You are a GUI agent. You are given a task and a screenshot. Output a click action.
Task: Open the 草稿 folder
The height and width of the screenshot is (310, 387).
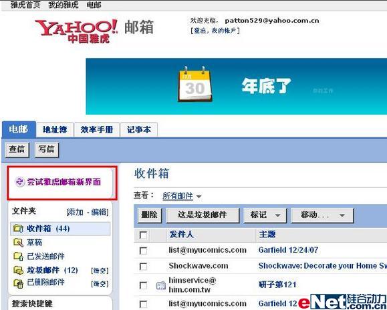pos(34,243)
